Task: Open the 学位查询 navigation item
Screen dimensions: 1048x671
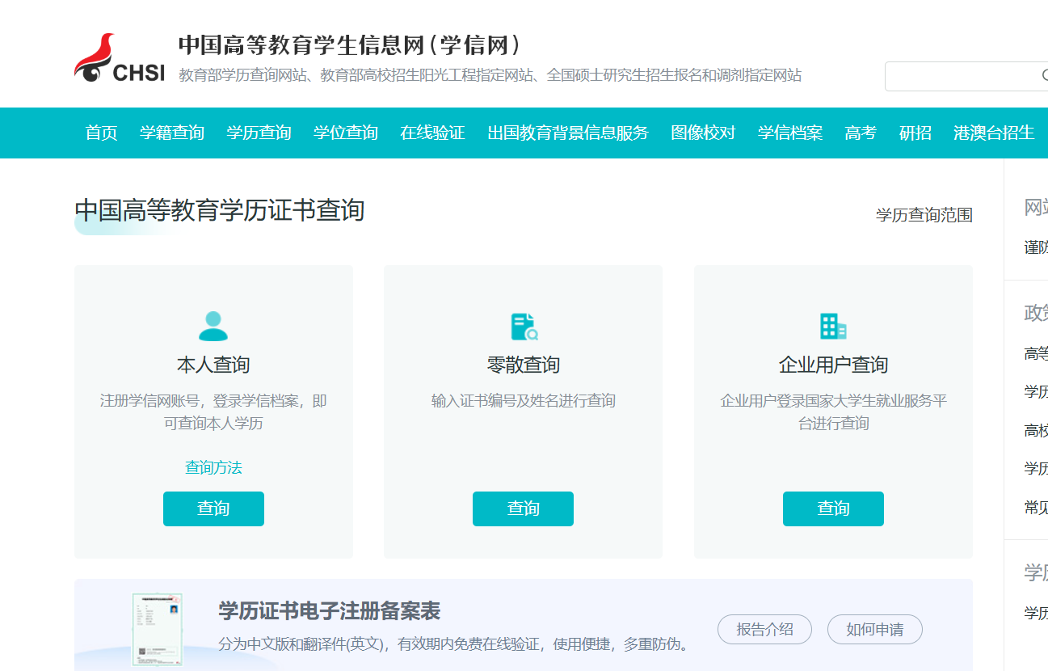Action: tap(346, 133)
